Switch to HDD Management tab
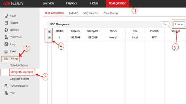 [55, 13]
